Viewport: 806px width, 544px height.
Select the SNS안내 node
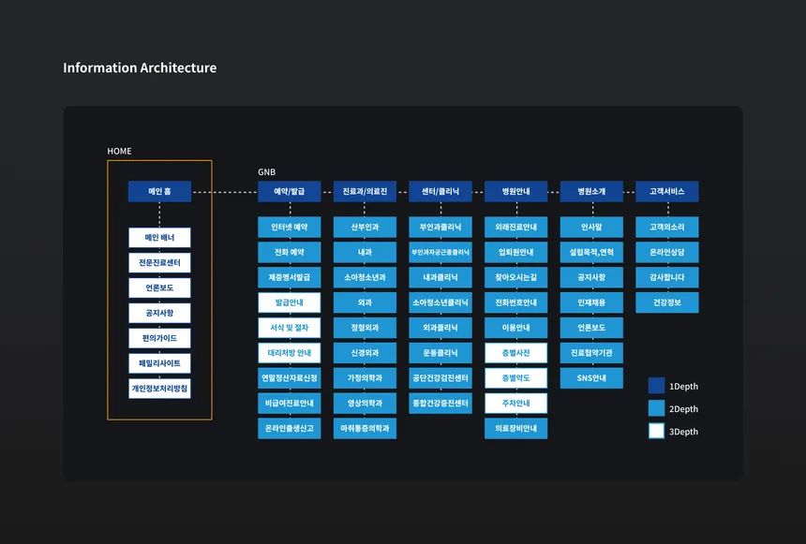pyautogui.click(x=591, y=378)
